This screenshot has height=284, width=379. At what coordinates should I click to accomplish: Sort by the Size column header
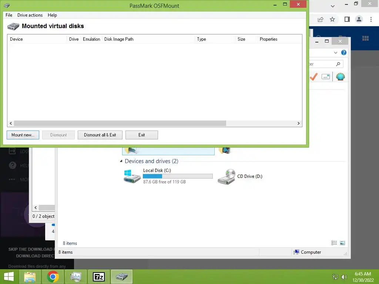pyautogui.click(x=246, y=39)
